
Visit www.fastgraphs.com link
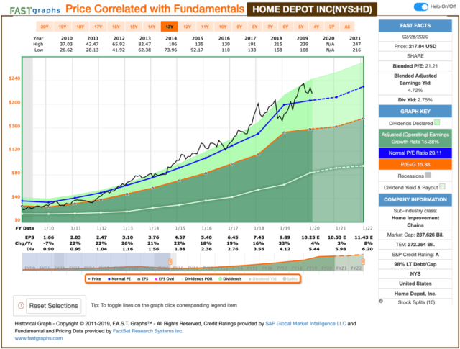pos(39,338)
